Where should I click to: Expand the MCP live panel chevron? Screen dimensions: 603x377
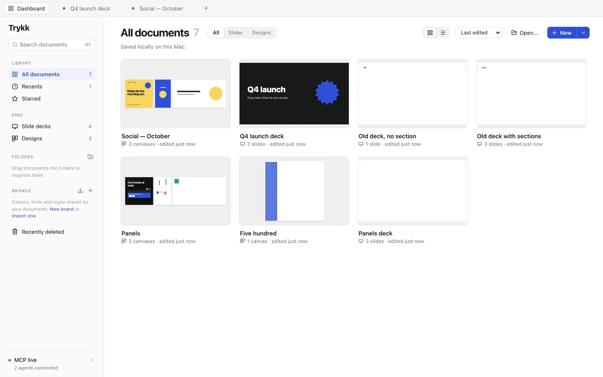click(92, 360)
